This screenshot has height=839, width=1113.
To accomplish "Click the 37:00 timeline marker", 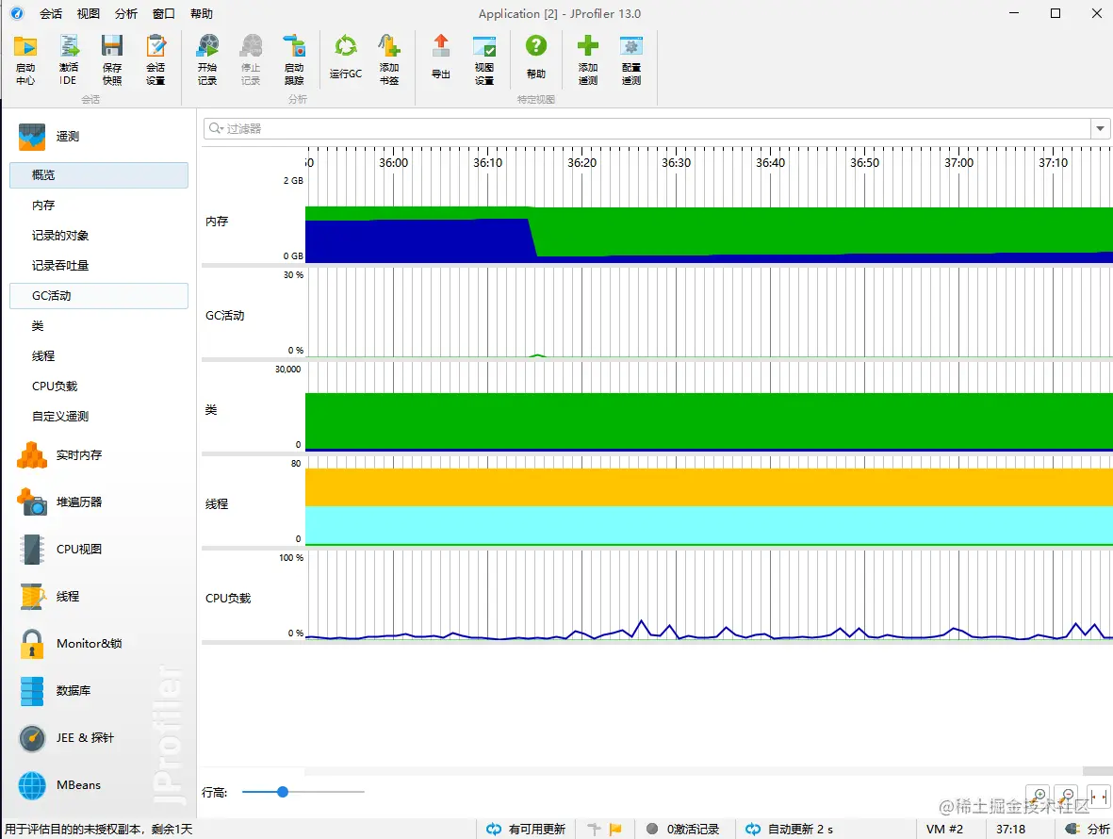I will [x=959, y=162].
